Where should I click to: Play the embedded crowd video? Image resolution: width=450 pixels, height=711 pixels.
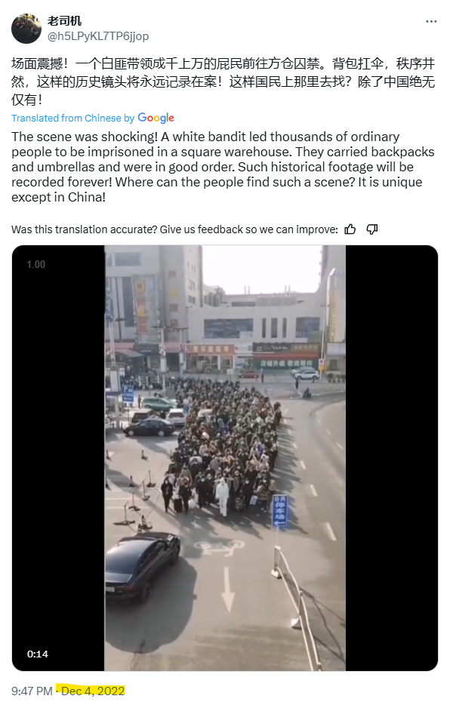pyautogui.click(x=225, y=458)
